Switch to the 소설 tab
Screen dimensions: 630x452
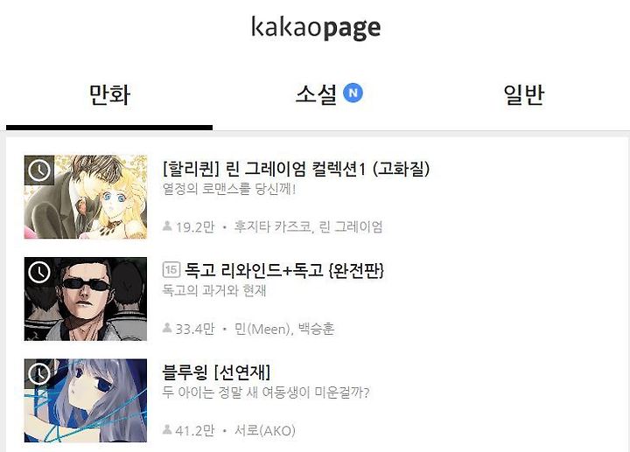coord(316,95)
